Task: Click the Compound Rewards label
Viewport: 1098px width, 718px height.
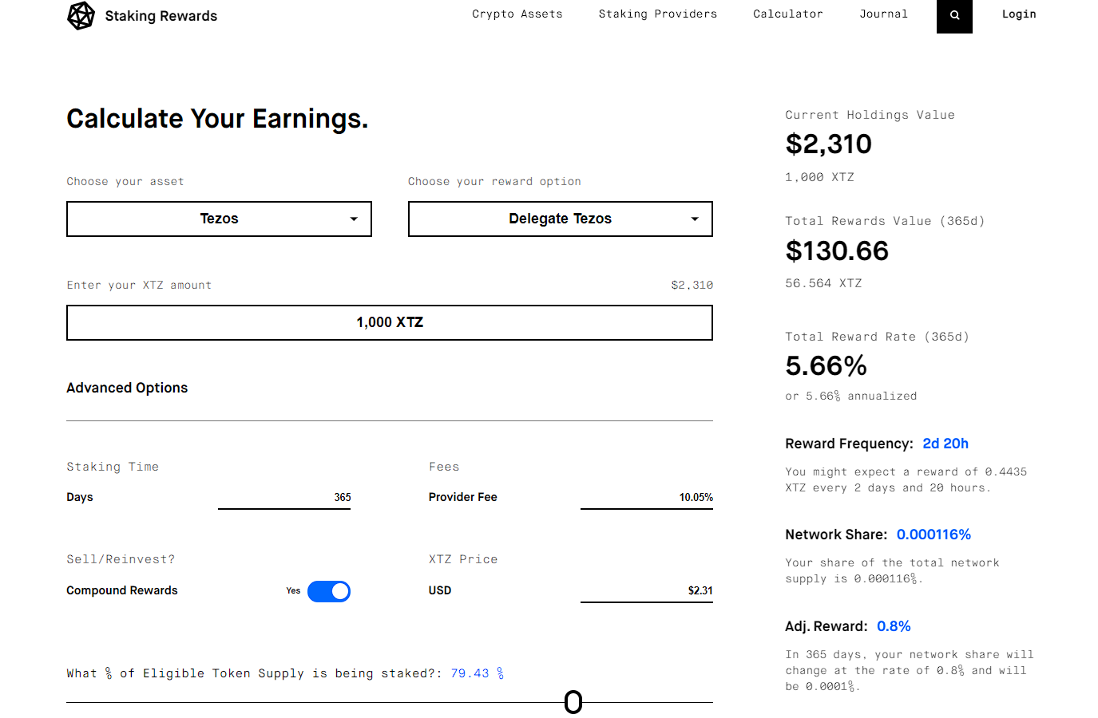Action: [x=122, y=590]
